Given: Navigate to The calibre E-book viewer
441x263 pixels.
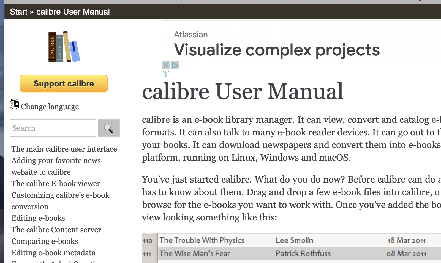Looking at the screenshot, I should click(56, 183).
